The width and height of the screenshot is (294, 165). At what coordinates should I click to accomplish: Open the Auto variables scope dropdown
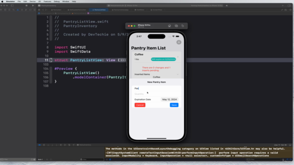point(41,159)
